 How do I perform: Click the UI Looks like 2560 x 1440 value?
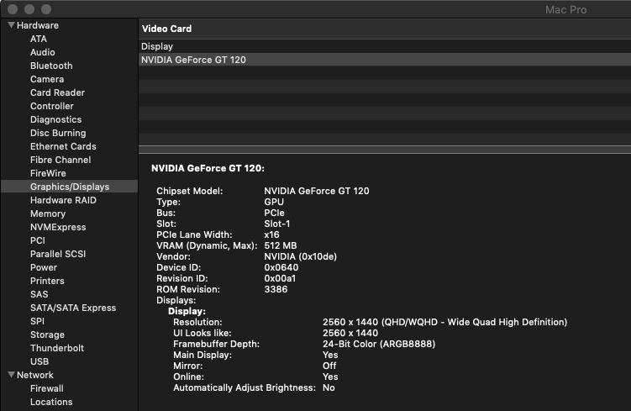pos(350,333)
